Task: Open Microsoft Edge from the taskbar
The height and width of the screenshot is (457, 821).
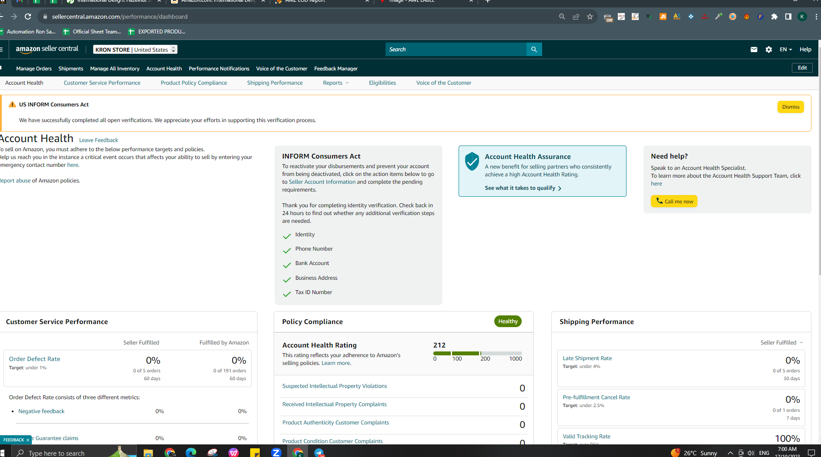Action: [x=191, y=453]
